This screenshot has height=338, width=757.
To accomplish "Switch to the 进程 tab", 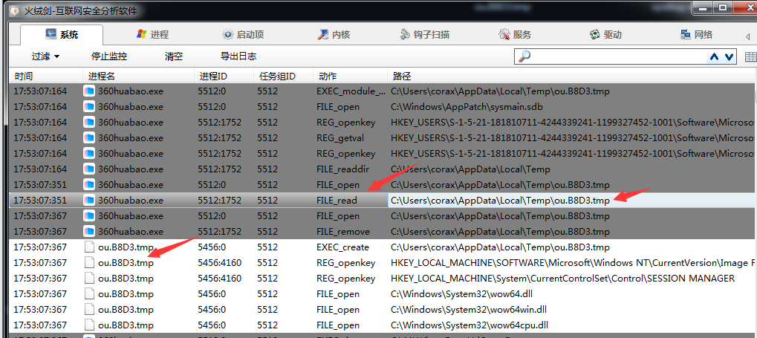I will [152, 35].
